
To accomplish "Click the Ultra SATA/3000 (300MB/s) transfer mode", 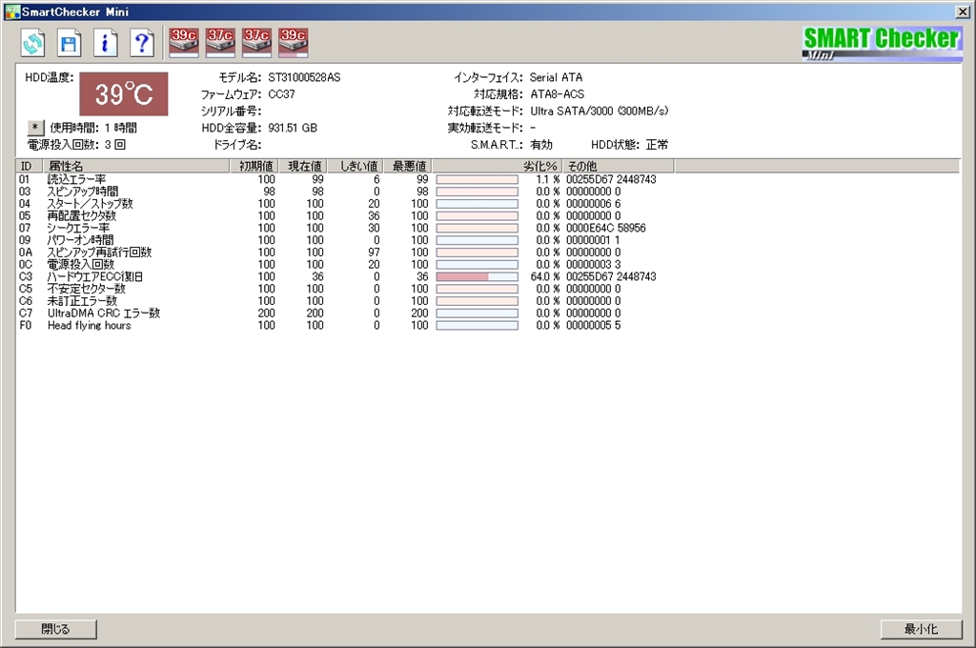I will click(x=599, y=111).
